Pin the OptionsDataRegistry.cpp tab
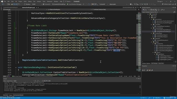 [37, 7]
